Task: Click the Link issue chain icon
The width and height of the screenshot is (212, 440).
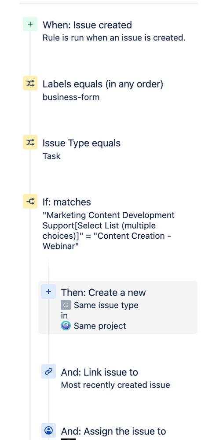Action: 48,372
